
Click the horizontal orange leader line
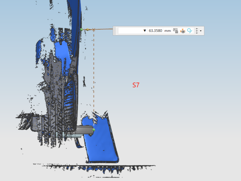[x=104, y=29]
